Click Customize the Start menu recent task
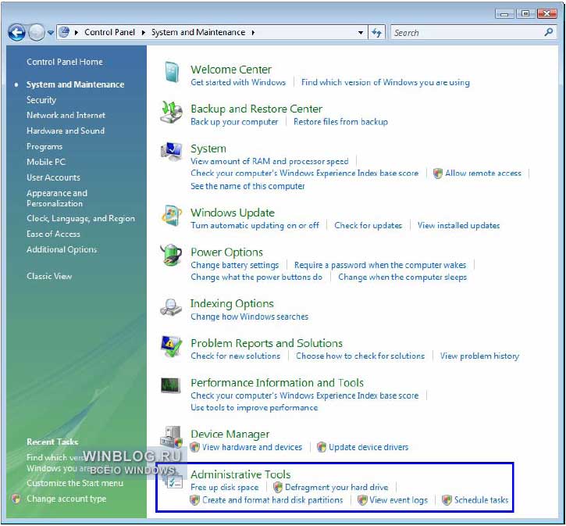 coord(75,483)
